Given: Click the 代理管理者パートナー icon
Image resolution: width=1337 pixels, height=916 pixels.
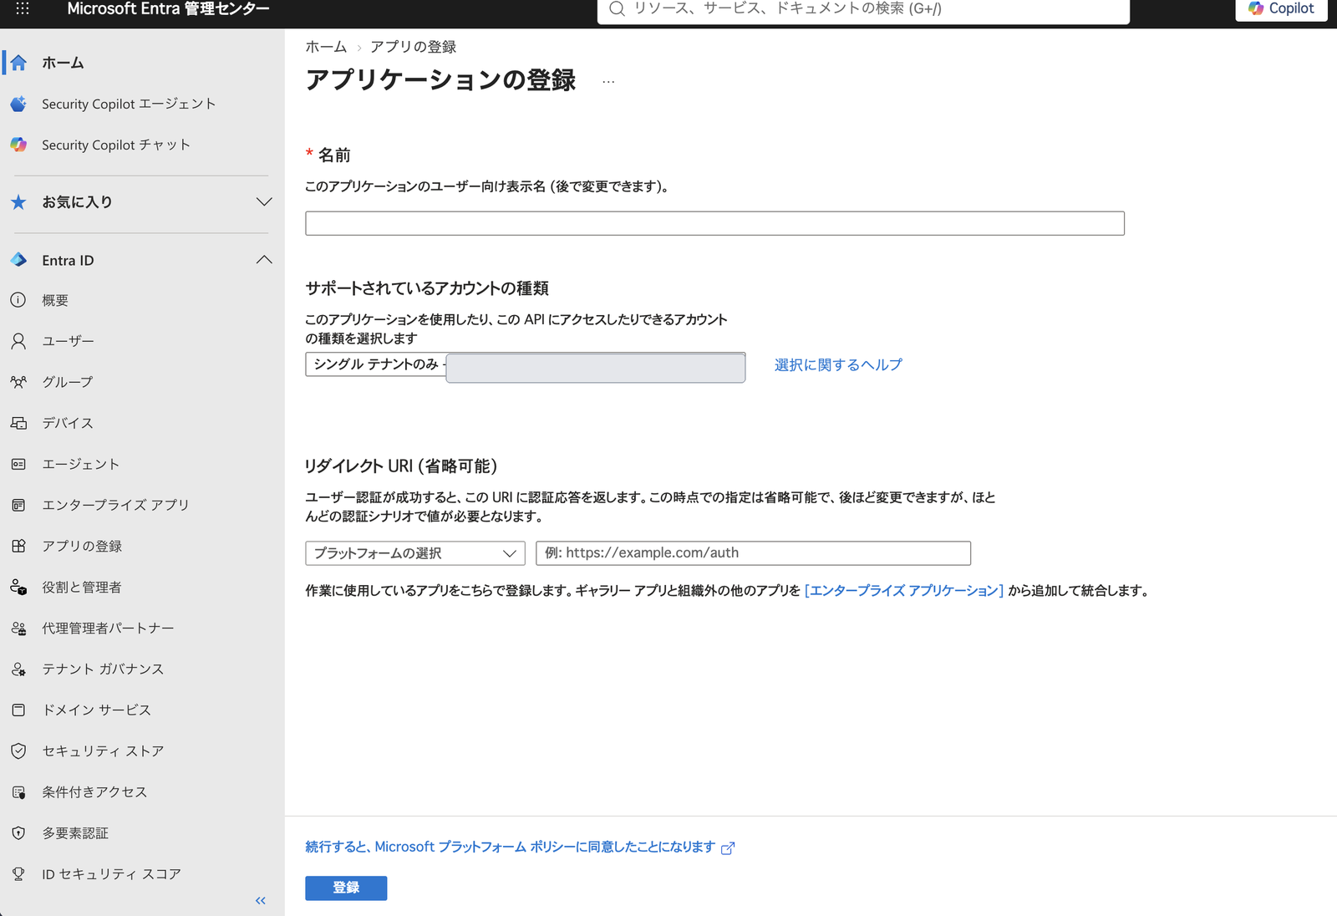Looking at the screenshot, I should pyautogui.click(x=18, y=628).
